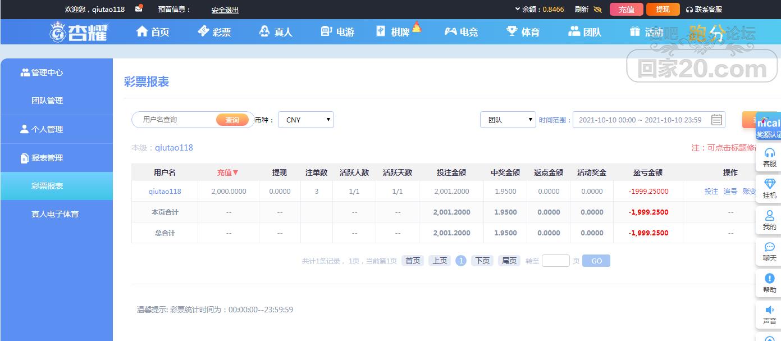Open 活动 promotions navigation item
The image size is (781, 341).
pos(646,32)
